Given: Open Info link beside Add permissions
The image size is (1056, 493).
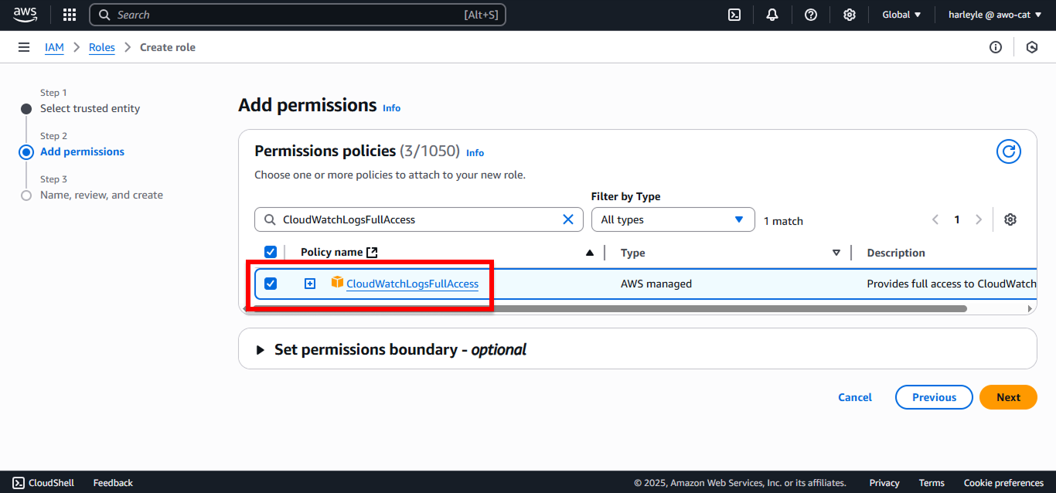Looking at the screenshot, I should [392, 108].
